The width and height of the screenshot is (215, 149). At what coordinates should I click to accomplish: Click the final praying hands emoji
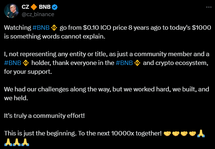point(25,142)
